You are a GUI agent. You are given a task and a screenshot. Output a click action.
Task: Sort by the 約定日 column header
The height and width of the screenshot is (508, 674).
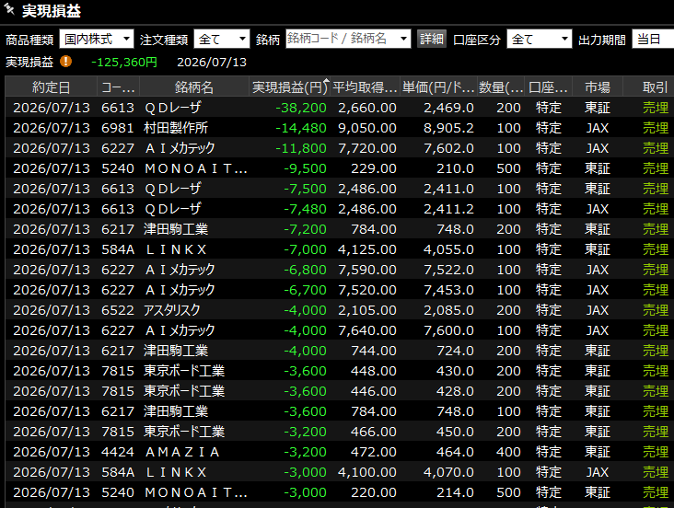(52, 87)
